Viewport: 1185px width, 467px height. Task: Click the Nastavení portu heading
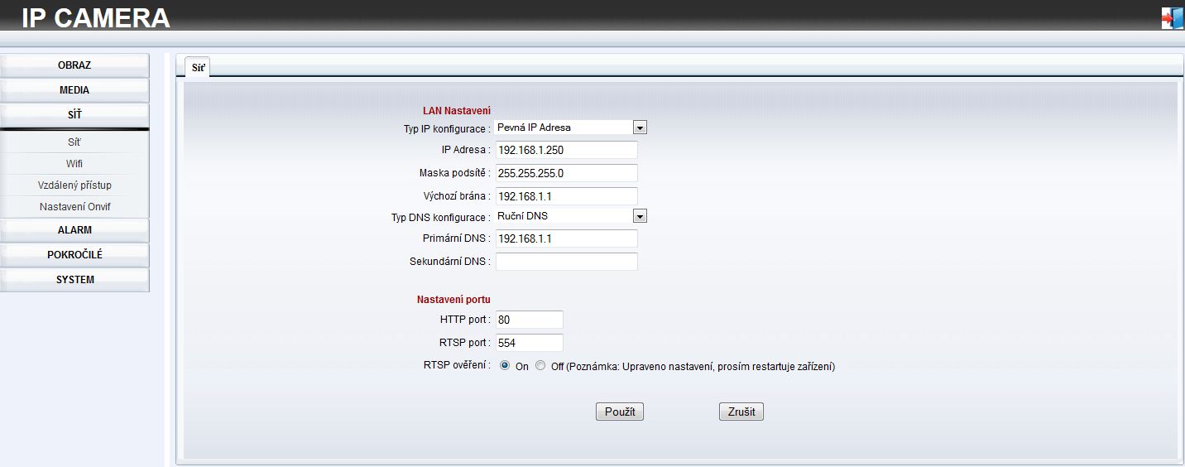click(454, 300)
